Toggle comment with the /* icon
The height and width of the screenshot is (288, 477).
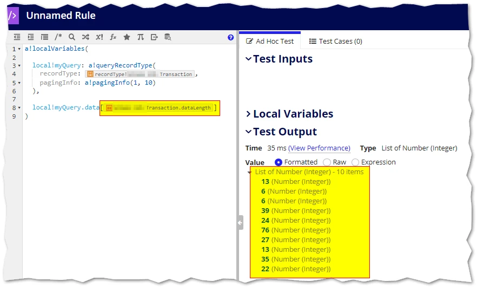58,37
